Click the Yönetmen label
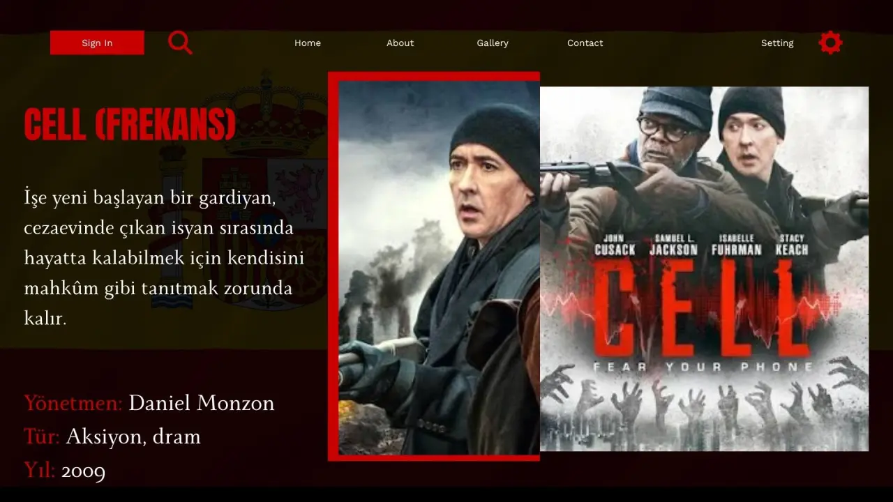 [x=73, y=403]
